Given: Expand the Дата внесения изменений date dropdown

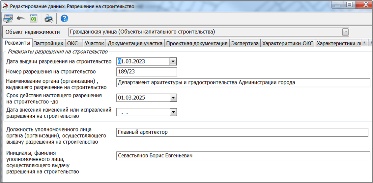Looking at the screenshot, I should [x=173, y=112].
